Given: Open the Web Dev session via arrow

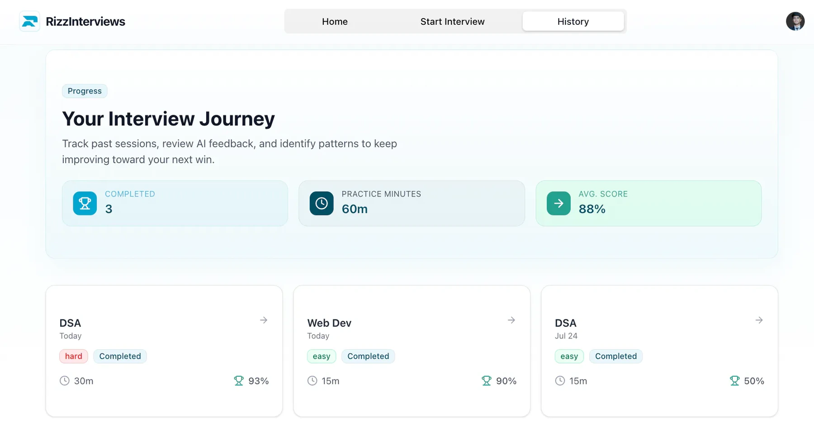Looking at the screenshot, I should (511, 320).
